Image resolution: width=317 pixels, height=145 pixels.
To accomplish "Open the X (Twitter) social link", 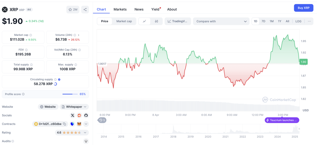I will click(x=72, y=115).
